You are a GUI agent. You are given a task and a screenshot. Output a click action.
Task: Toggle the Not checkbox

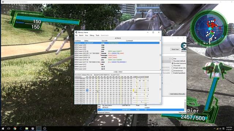click(173, 59)
